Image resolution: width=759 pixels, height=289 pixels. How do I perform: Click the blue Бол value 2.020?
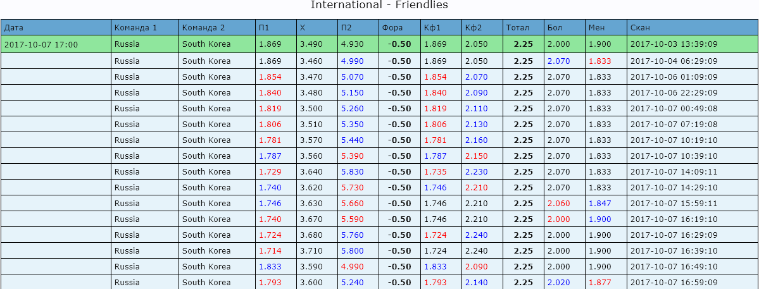(558, 282)
